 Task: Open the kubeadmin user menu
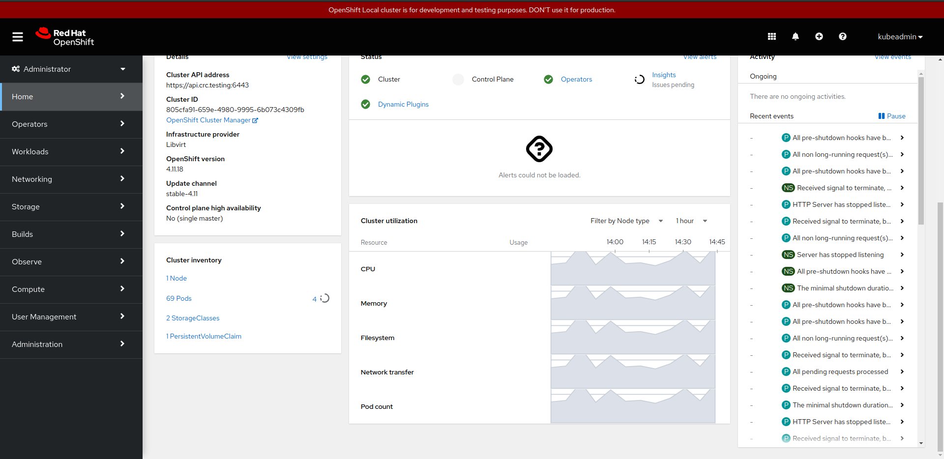click(x=900, y=37)
